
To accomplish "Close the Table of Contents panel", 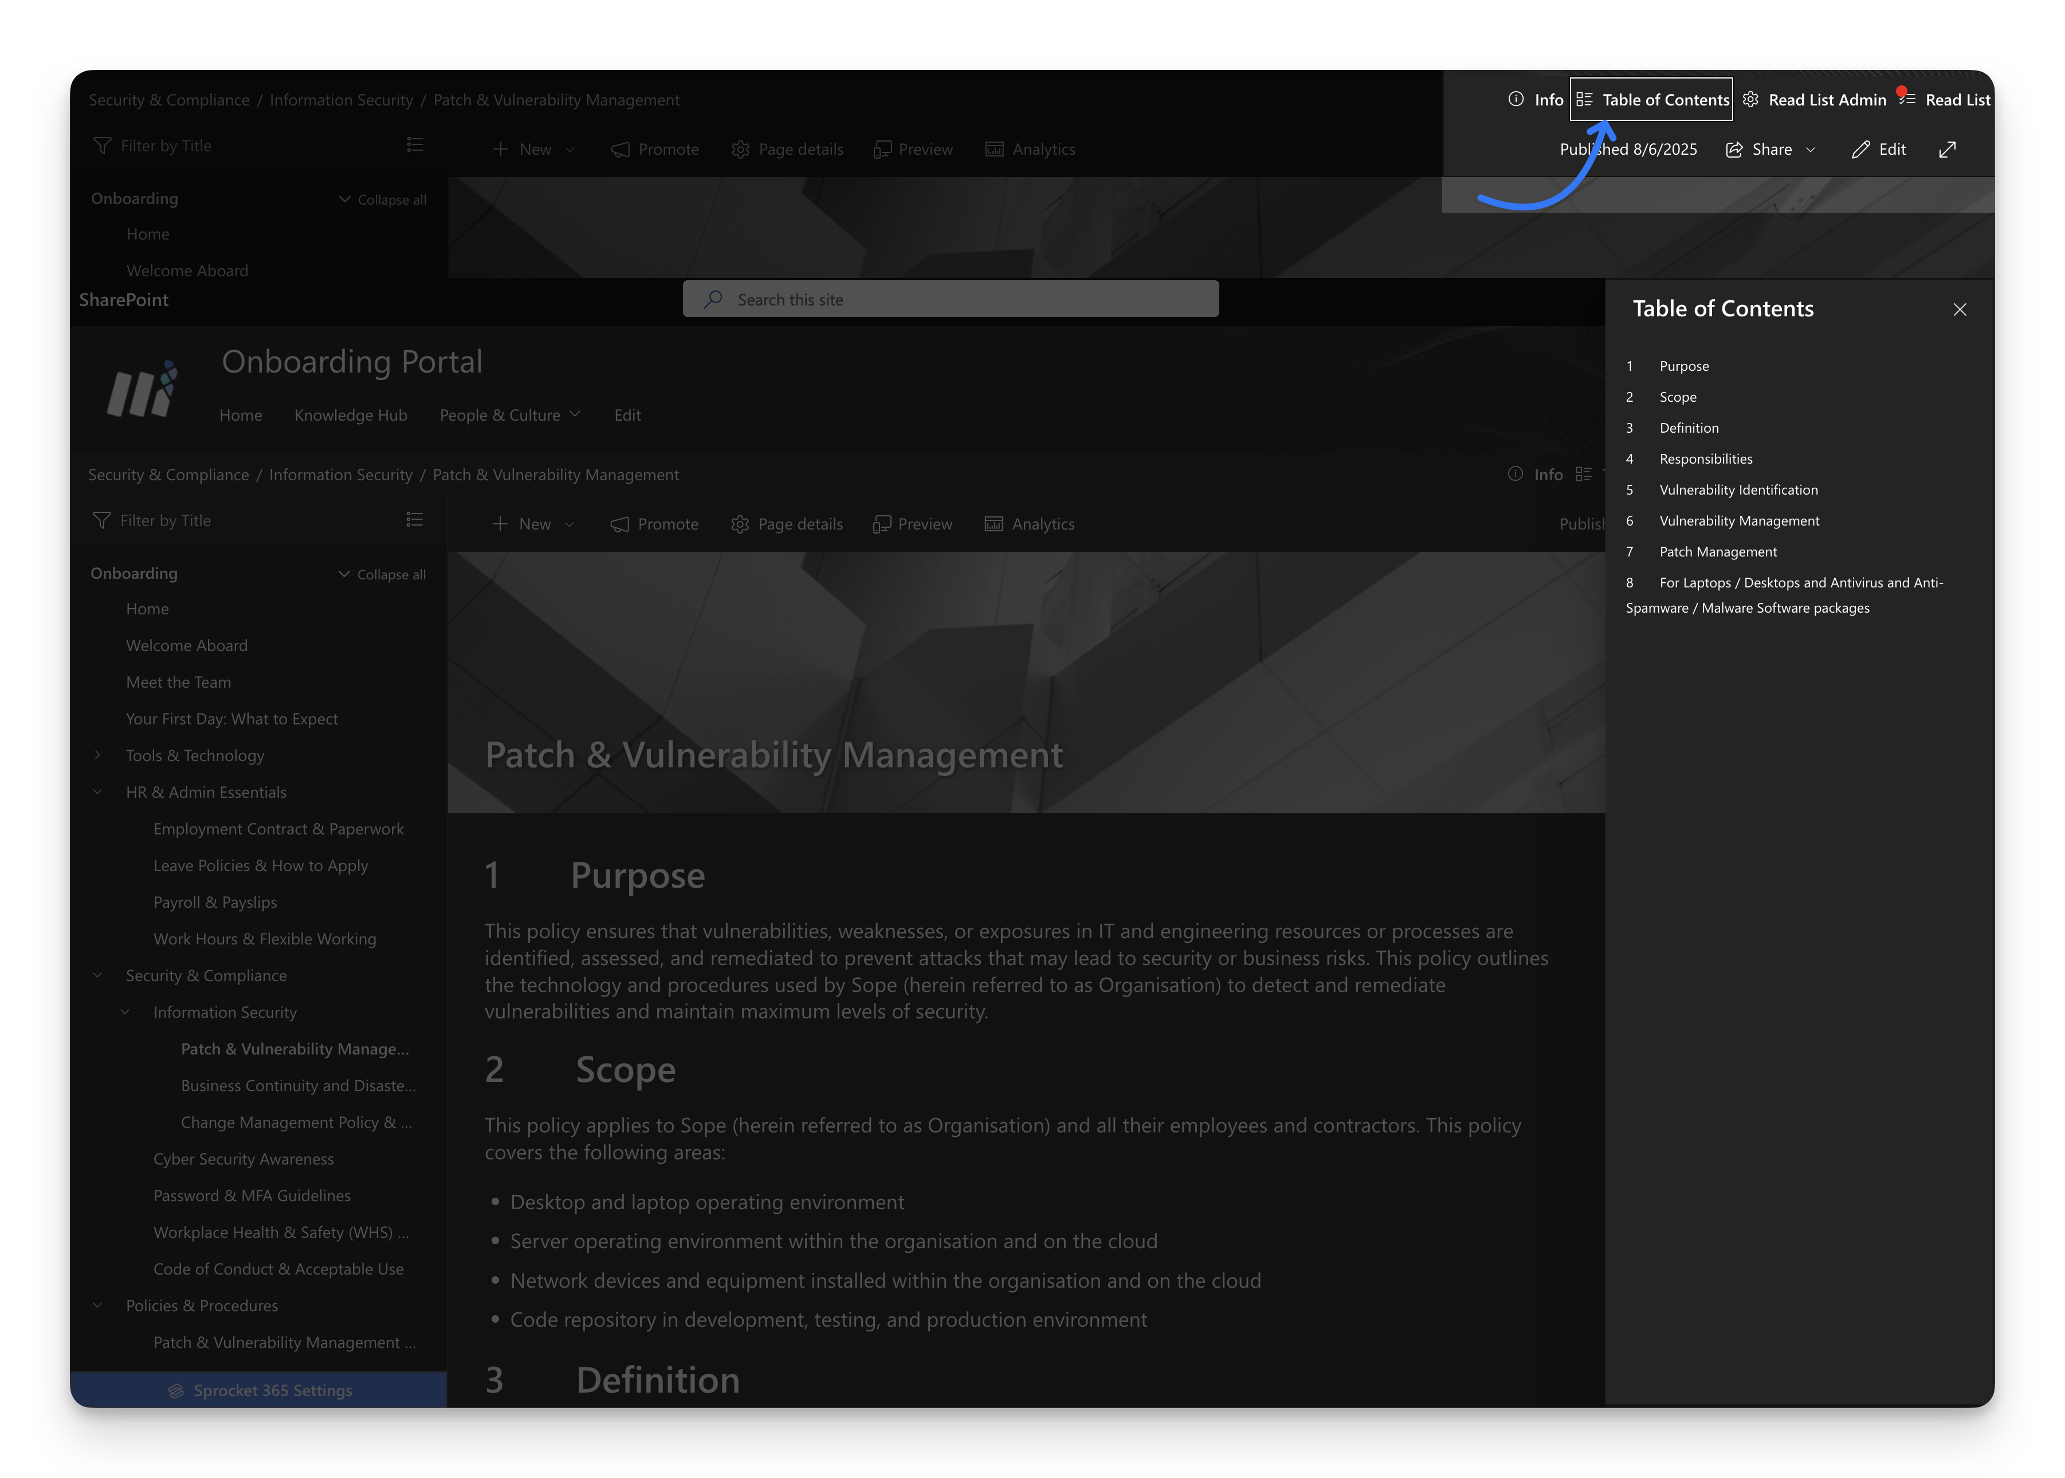I will (1960, 309).
